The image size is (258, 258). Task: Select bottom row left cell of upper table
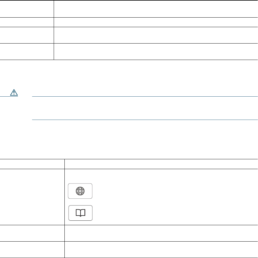coord(27,51)
